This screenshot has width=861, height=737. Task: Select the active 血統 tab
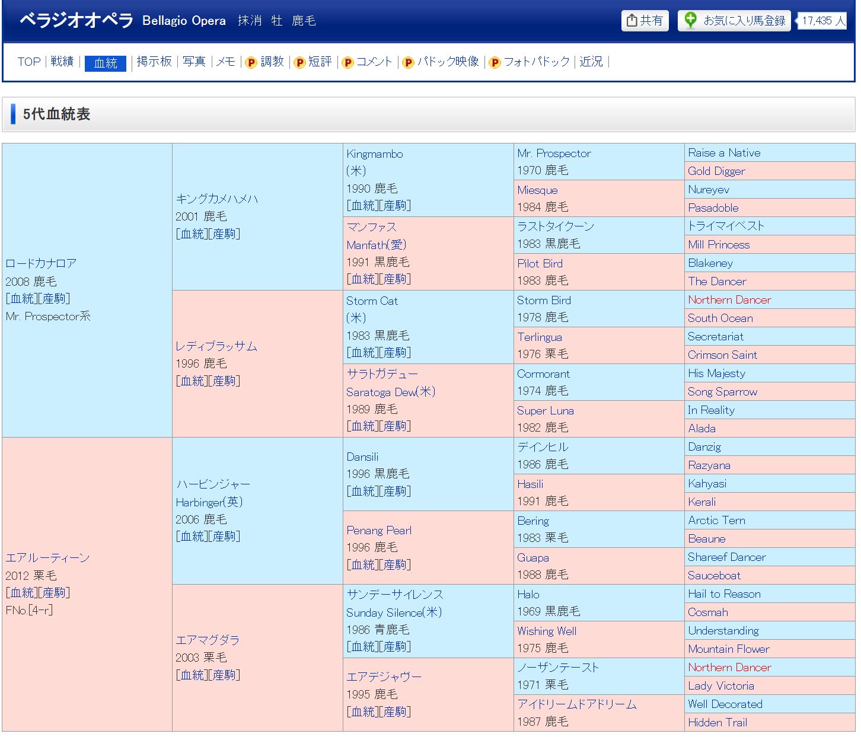click(106, 63)
